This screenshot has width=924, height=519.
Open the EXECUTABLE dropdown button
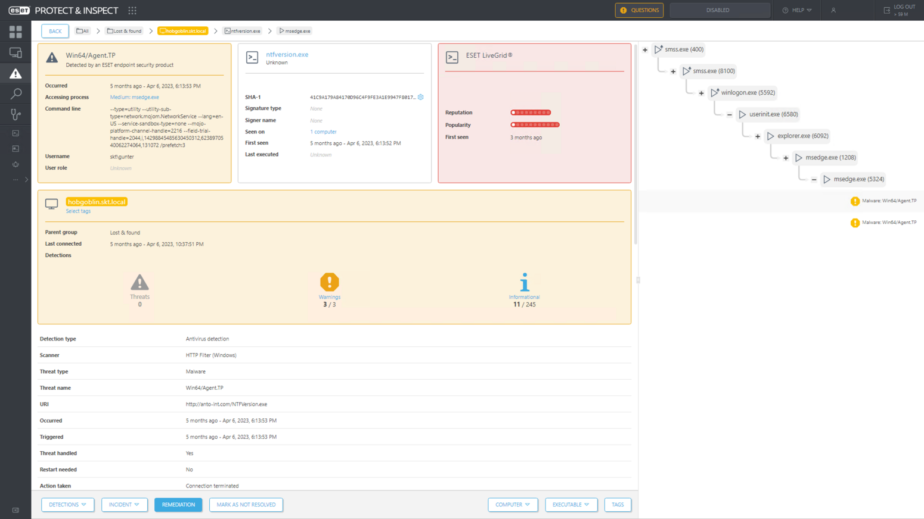[x=570, y=505]
